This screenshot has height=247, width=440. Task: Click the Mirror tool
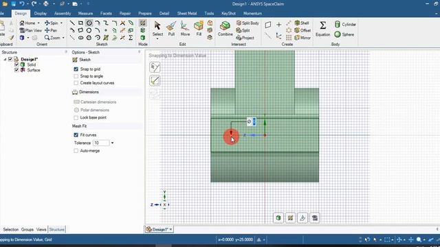point(302,38)
